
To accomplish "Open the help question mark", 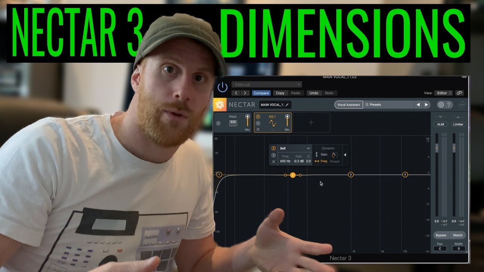I will click(449, 105).
